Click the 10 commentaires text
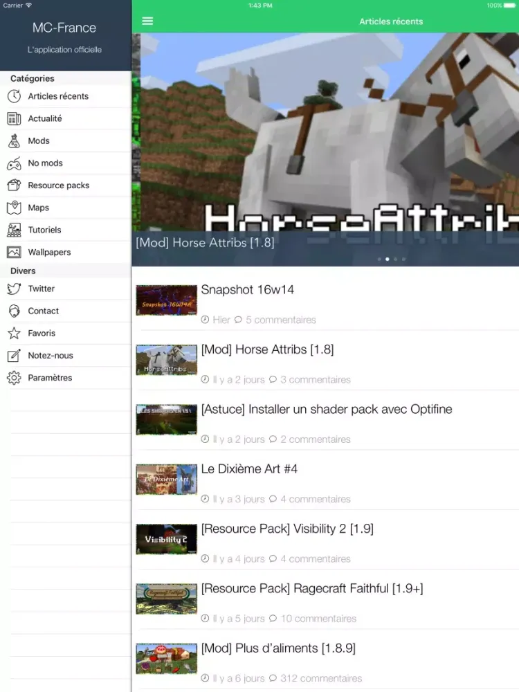 (318, 618)
